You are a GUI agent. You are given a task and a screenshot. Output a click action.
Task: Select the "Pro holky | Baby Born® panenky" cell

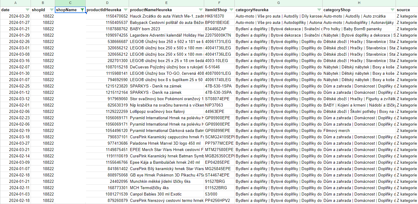[359, 29]
